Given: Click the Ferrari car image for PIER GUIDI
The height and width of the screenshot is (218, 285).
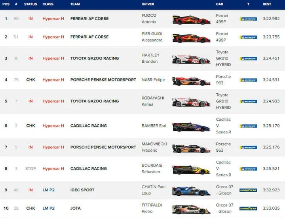Looking at the screenshot, I should [x=192, y=38].
